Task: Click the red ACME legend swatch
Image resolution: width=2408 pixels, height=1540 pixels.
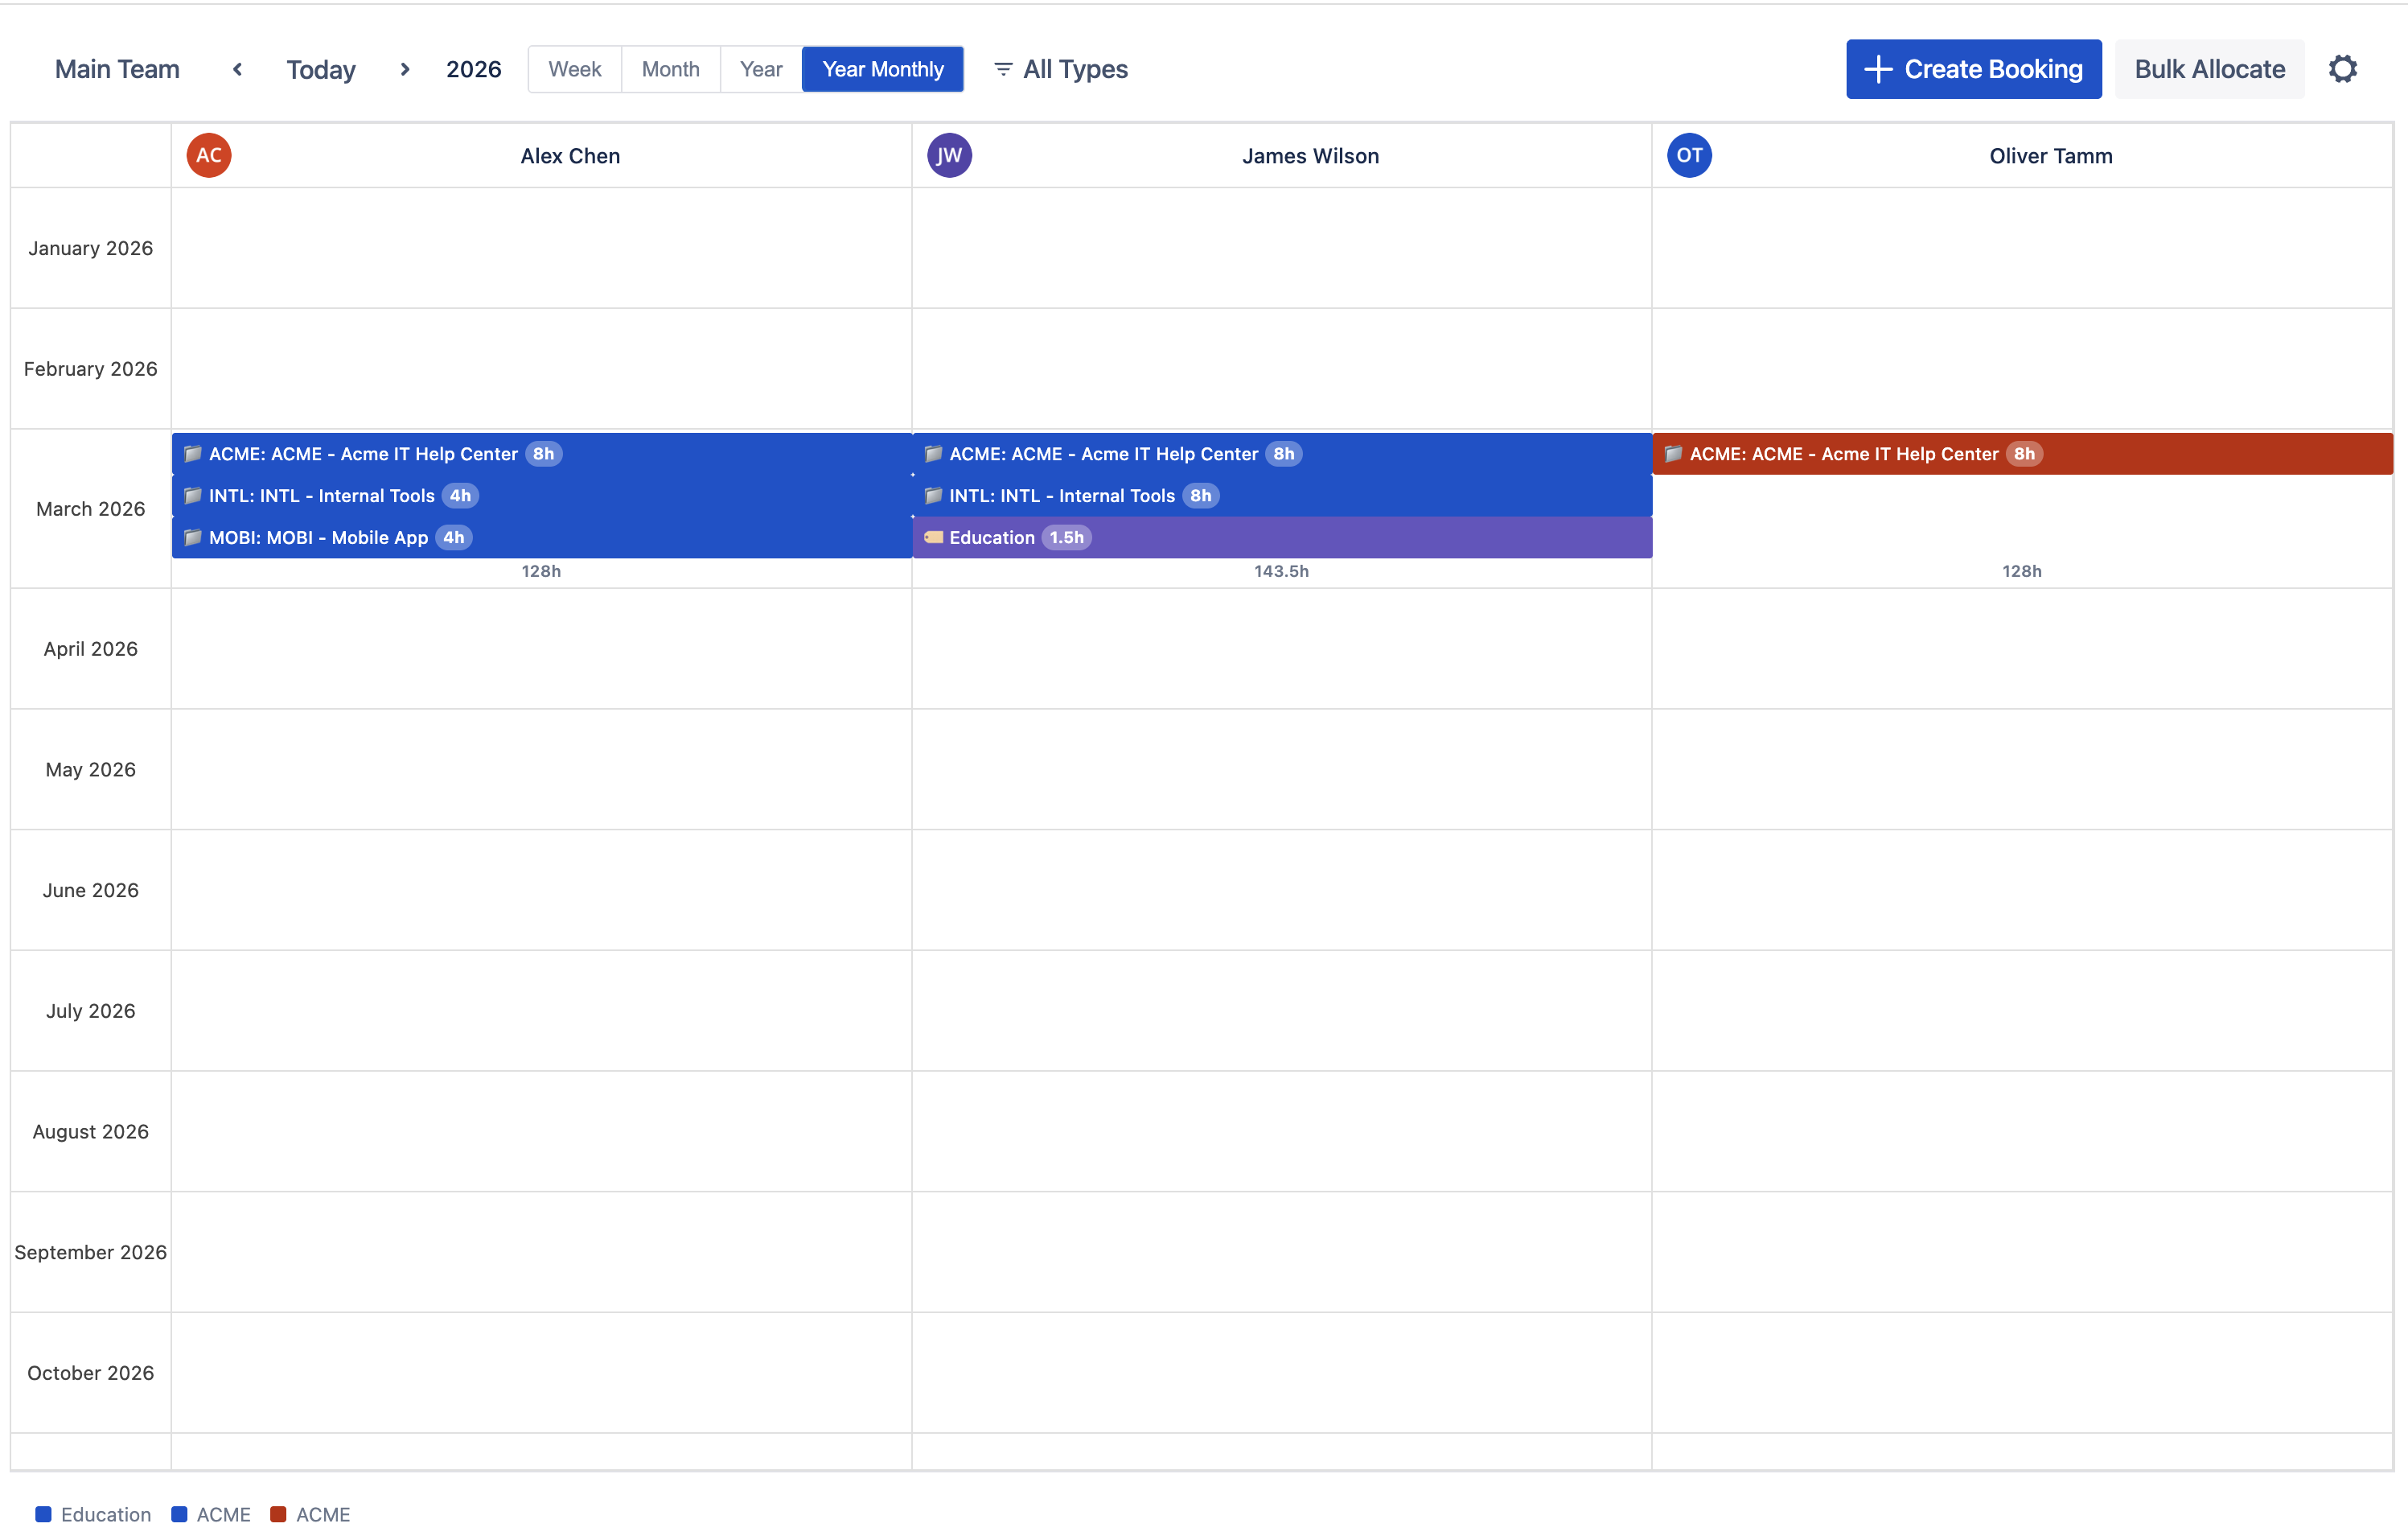Action: coord(278,1514)
